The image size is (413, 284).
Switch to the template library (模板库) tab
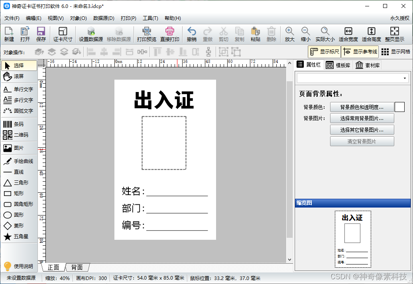click(x=338, y=65)
